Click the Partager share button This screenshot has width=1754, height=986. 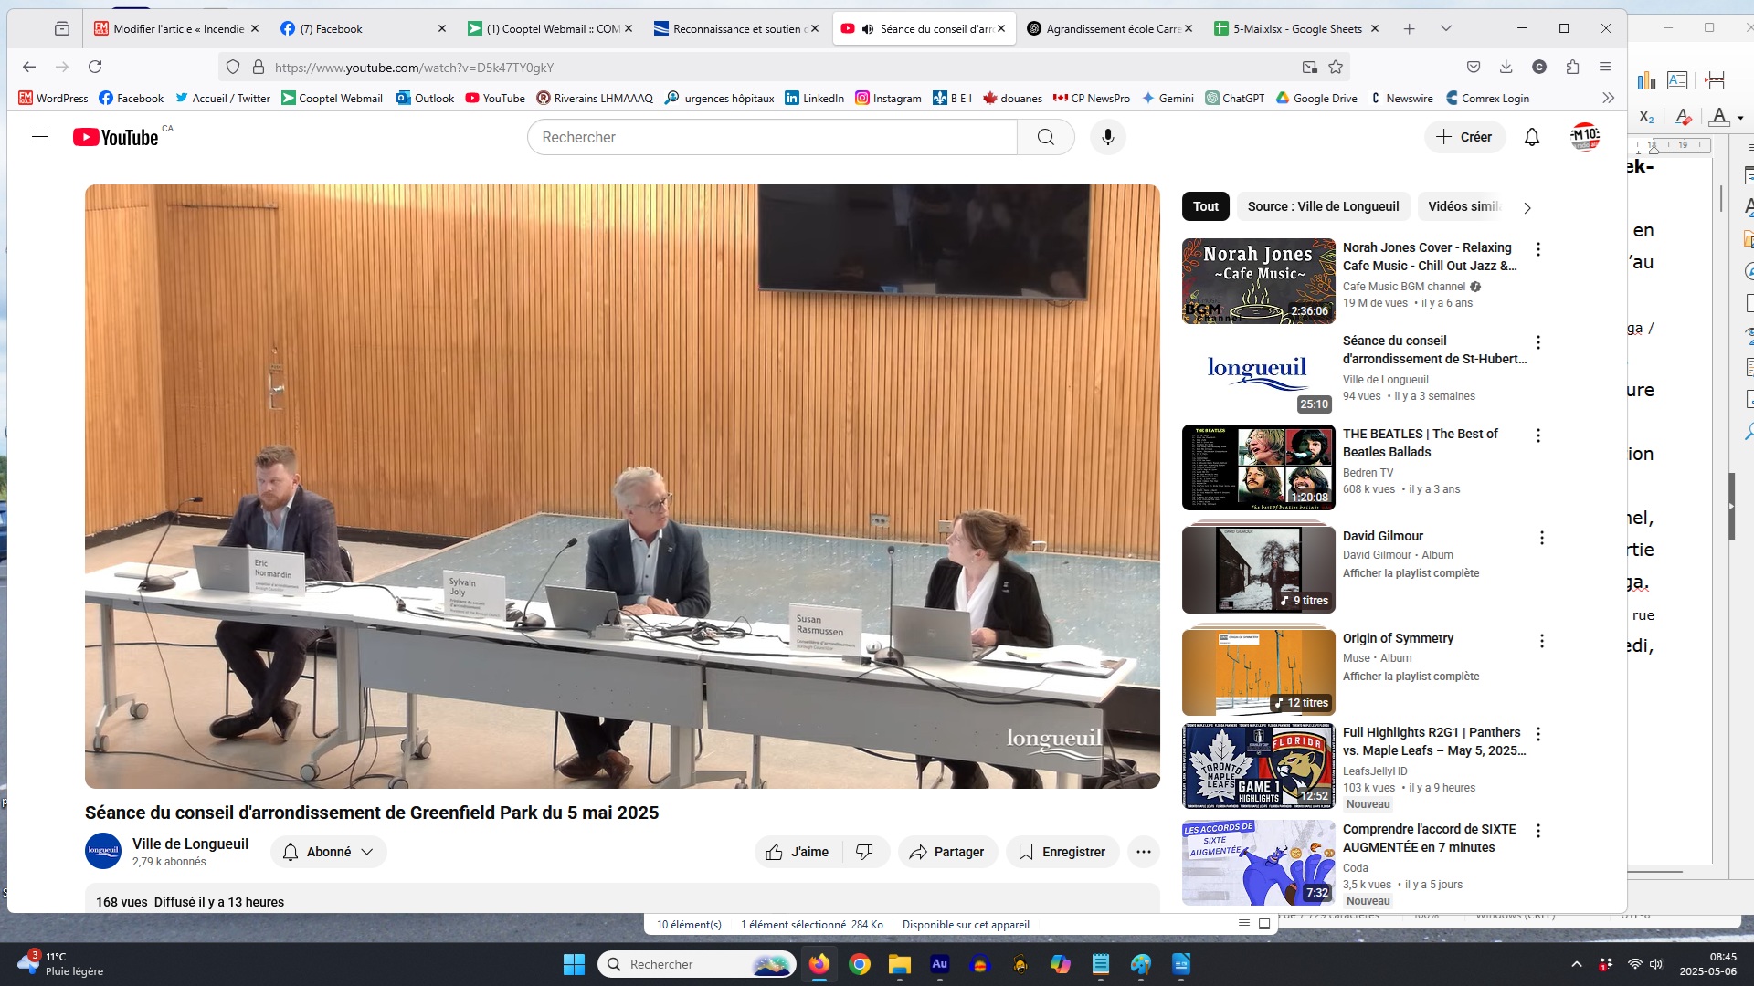947,852
